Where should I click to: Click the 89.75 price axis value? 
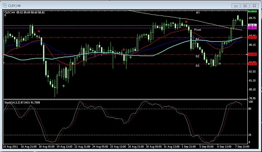pos(252,18)
